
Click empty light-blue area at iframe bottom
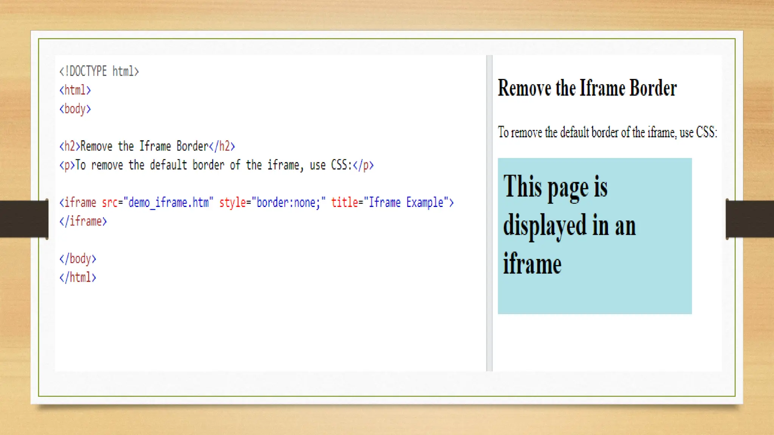pos(594,298)
